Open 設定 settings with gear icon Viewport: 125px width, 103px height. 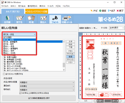pyautogui.click(x=102, y=11)
